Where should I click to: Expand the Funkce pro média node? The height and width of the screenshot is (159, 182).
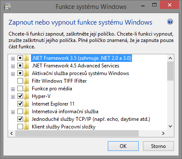13,89
